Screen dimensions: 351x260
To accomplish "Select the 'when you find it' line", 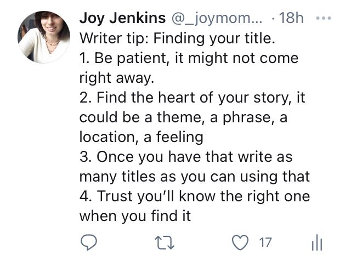I will tap(135, 216).
